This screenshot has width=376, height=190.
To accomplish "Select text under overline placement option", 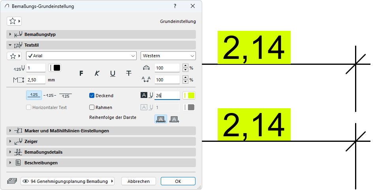I will pos(66,96).
